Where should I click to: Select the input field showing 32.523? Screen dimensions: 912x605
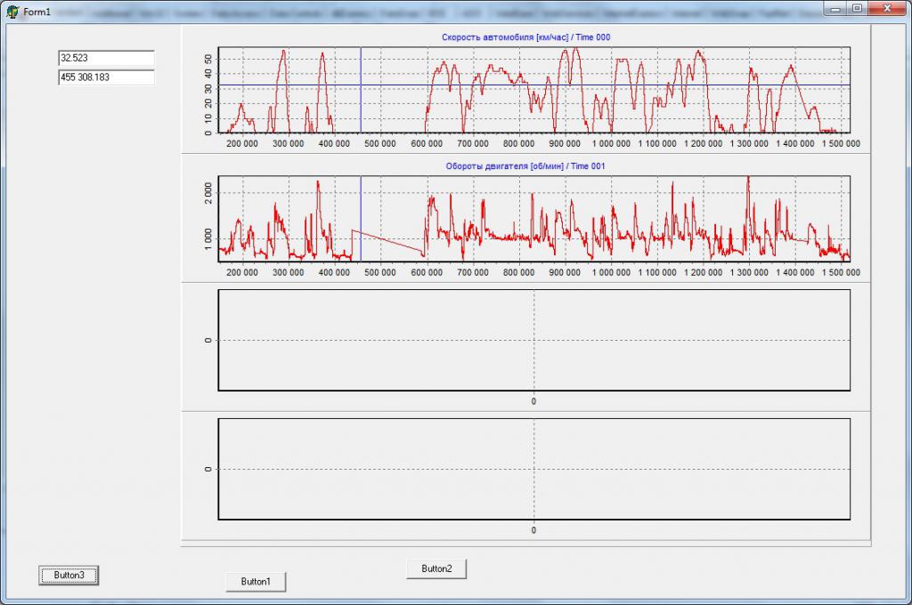(106, 58)
